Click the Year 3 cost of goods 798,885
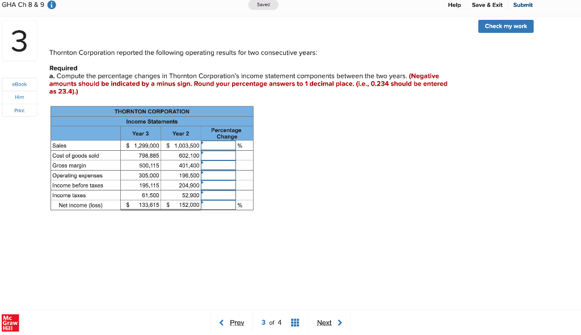 click(149, 156)
